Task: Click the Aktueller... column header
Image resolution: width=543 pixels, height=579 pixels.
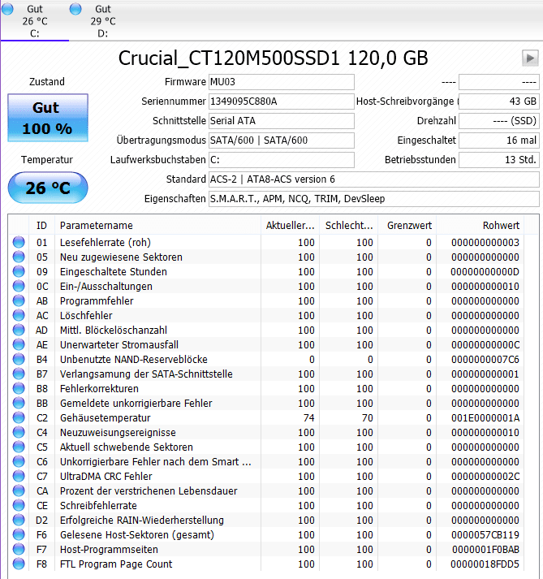Action: (290, 225)
